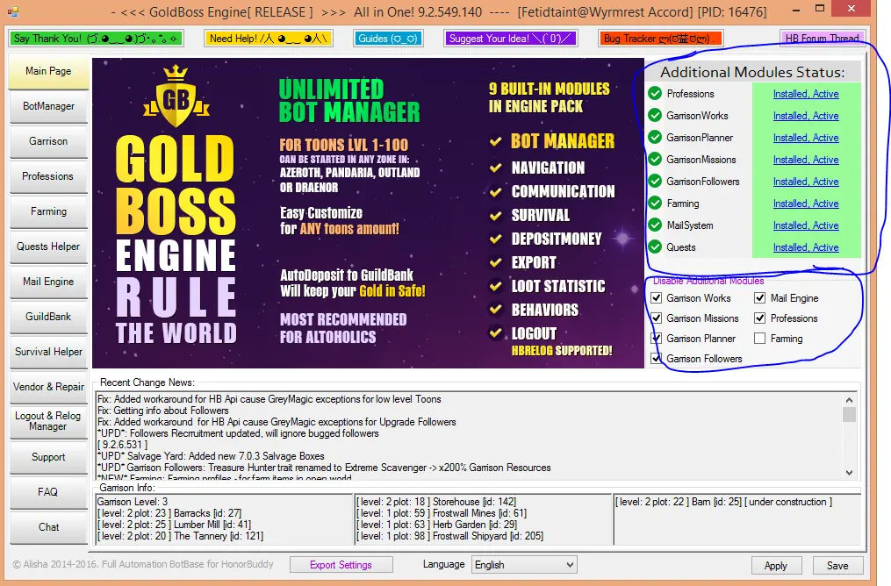Click Installed, Active link for GarrisonPlanner
The width and height of the screenshot is (891, 586).
pos(806,138)
